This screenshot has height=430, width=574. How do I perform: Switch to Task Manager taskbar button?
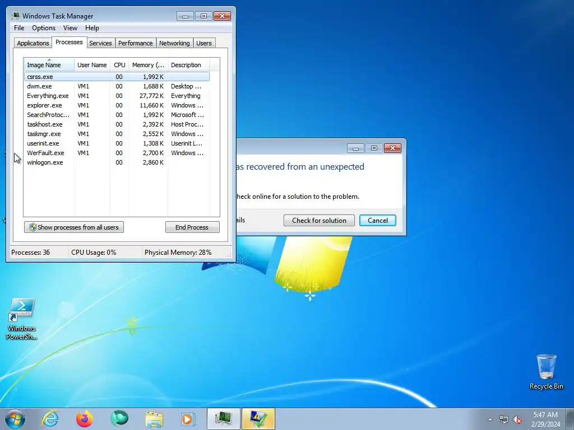[223, 419]
